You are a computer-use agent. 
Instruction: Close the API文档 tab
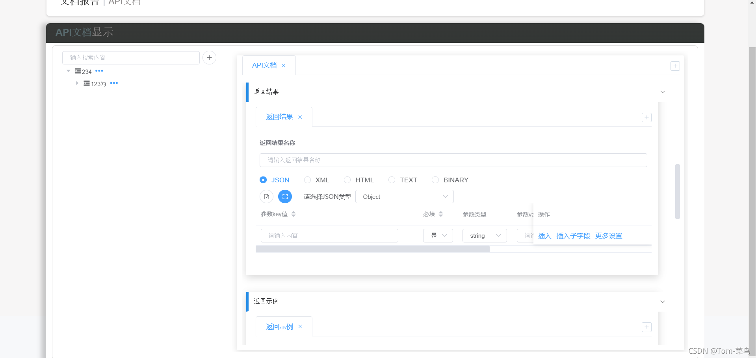(x=284, y=66)
